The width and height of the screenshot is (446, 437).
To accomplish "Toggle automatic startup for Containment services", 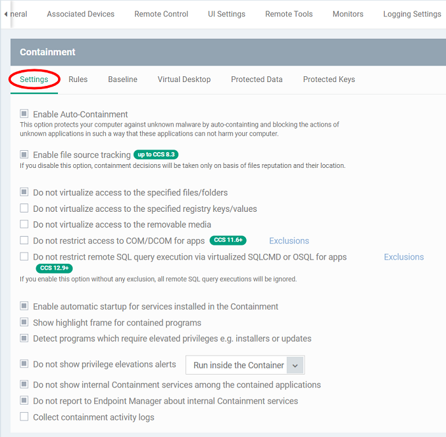I will point(24,306).
